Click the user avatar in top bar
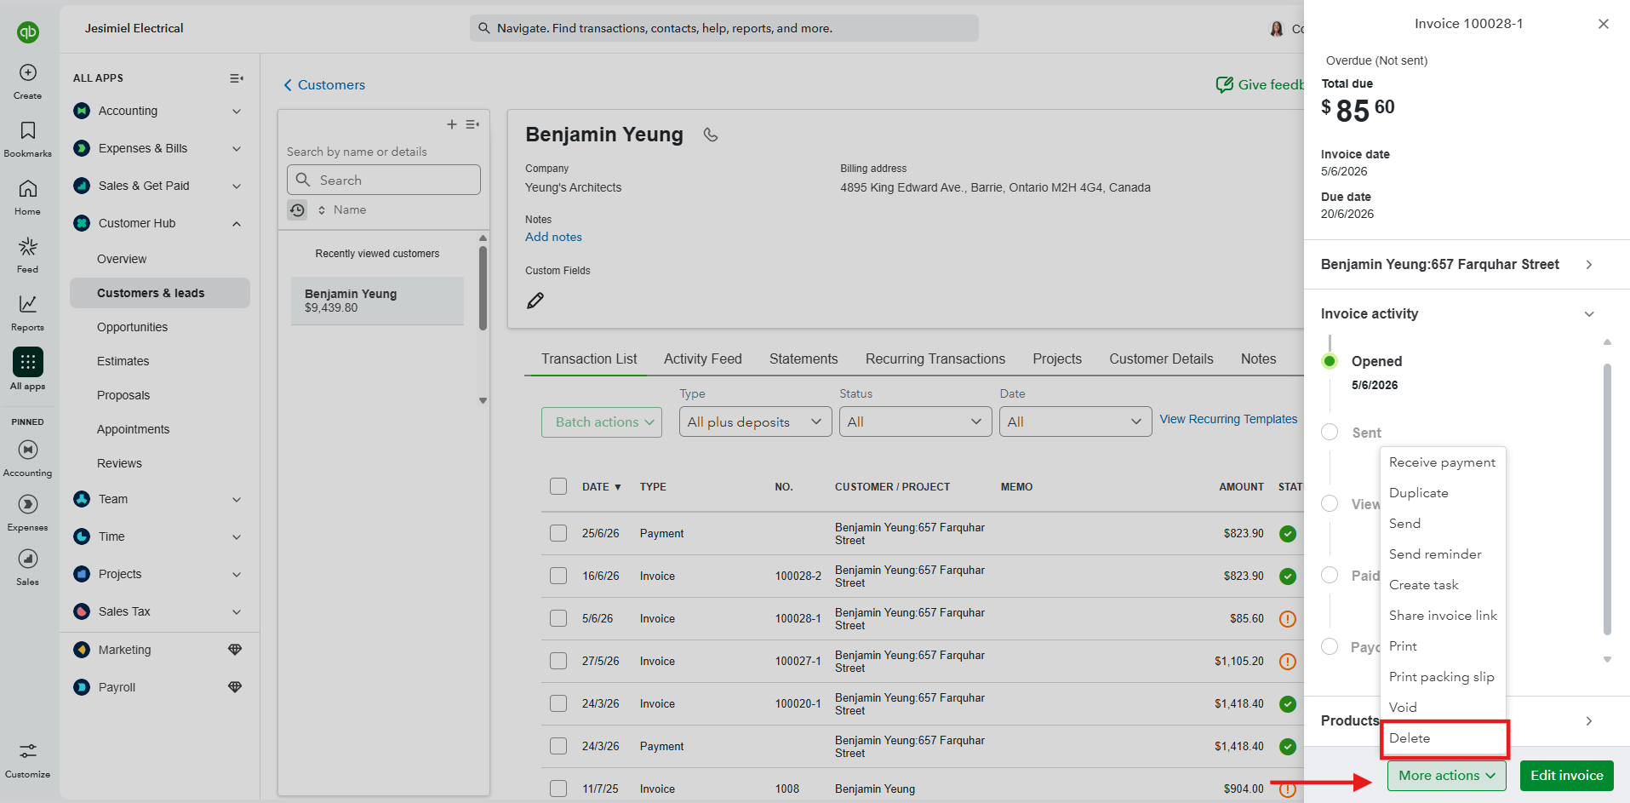The height and width of the screenshot is (803, 1630). pyautogui.click(x=1277, y=29)
